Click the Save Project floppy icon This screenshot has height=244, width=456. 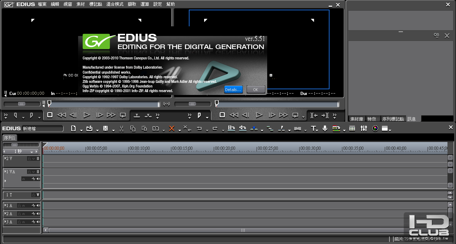[x=105, y=128]
